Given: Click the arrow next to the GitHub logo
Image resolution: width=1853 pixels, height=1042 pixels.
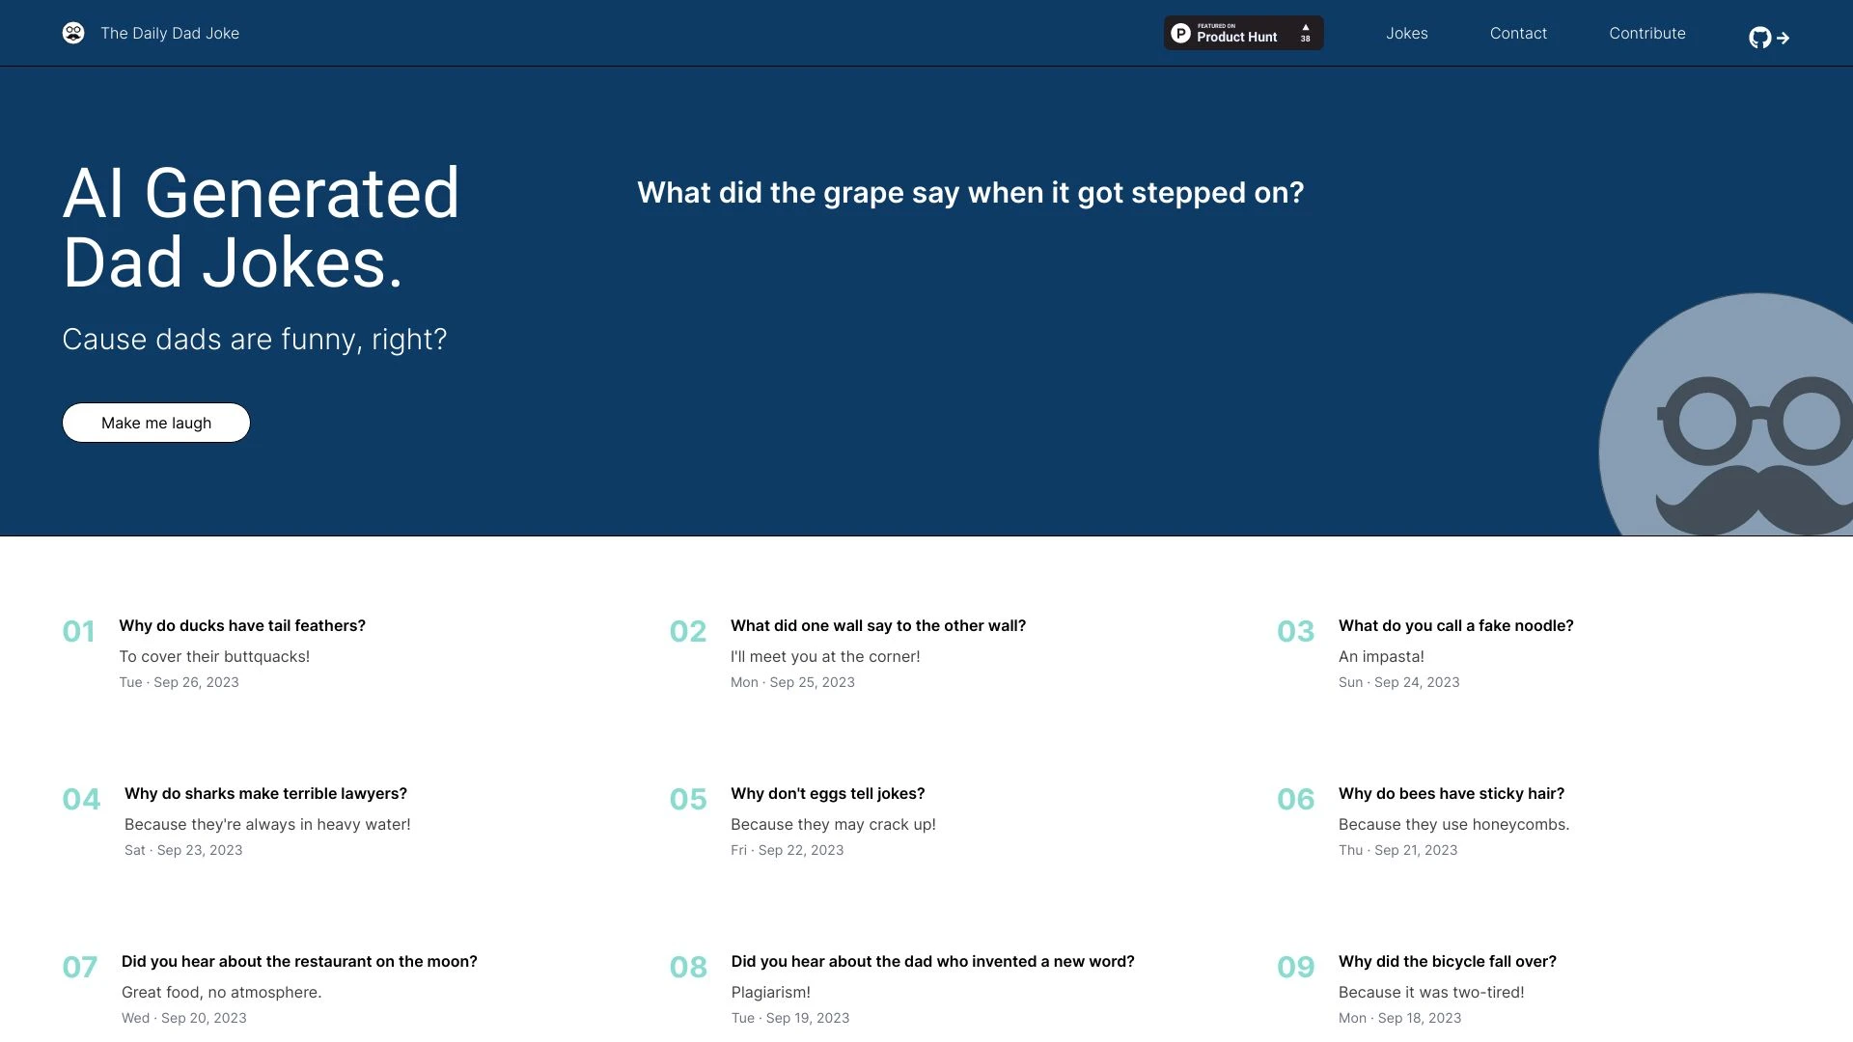Looking at the screenshot, I should coord(1783,39).
